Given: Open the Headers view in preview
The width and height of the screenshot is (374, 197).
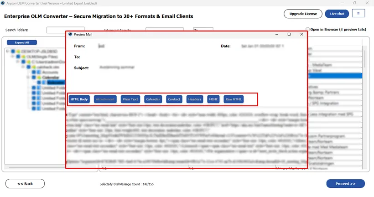Looking at the screenshot, I should tap(195, 99).
